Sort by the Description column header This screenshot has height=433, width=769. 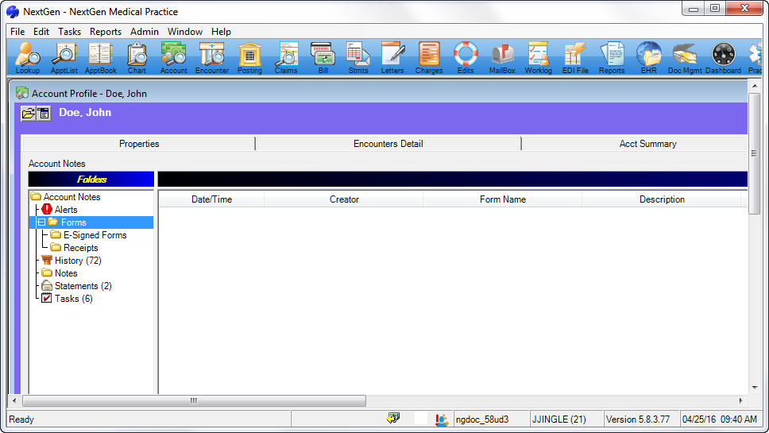[662, 199]
